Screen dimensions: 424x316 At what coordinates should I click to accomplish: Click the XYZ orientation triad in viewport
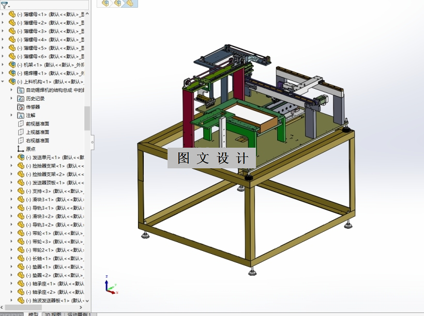click(111, 285)
